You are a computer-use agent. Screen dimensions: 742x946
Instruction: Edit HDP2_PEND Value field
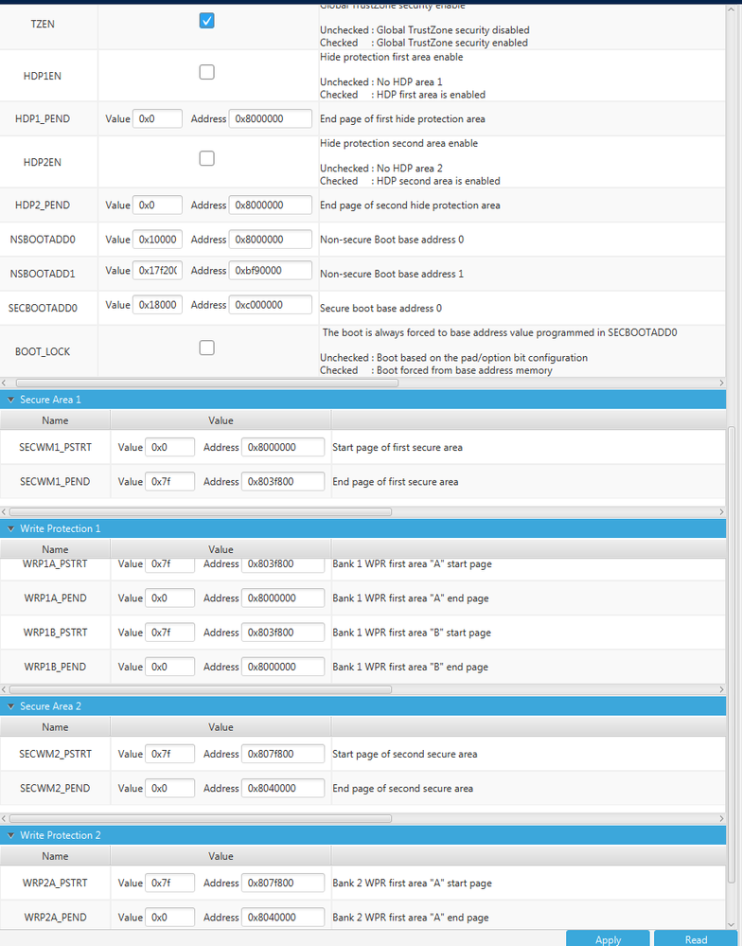(157, 205)
